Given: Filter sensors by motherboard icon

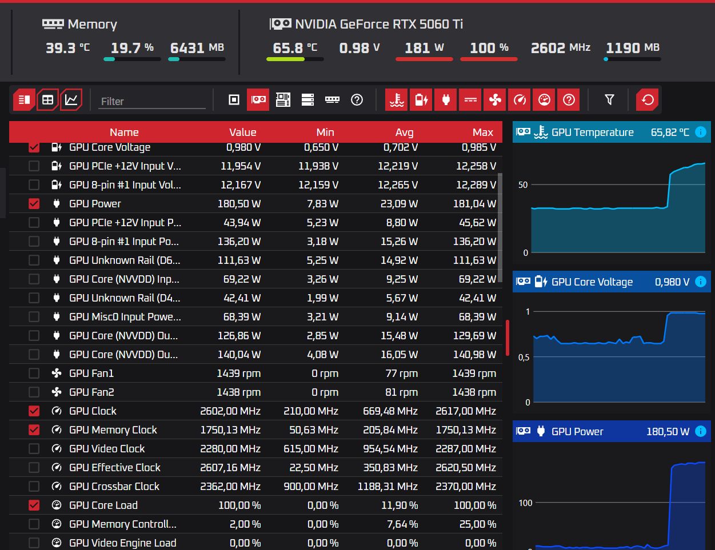Looking at the screenshot, I should pyautogui.click(x=283, y=100).
